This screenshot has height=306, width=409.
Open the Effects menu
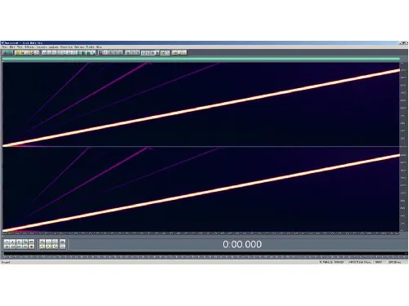(x=29, y=47)
